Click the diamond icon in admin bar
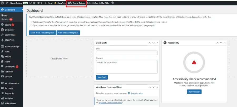The image size is (237, 107). click(113, 3)
